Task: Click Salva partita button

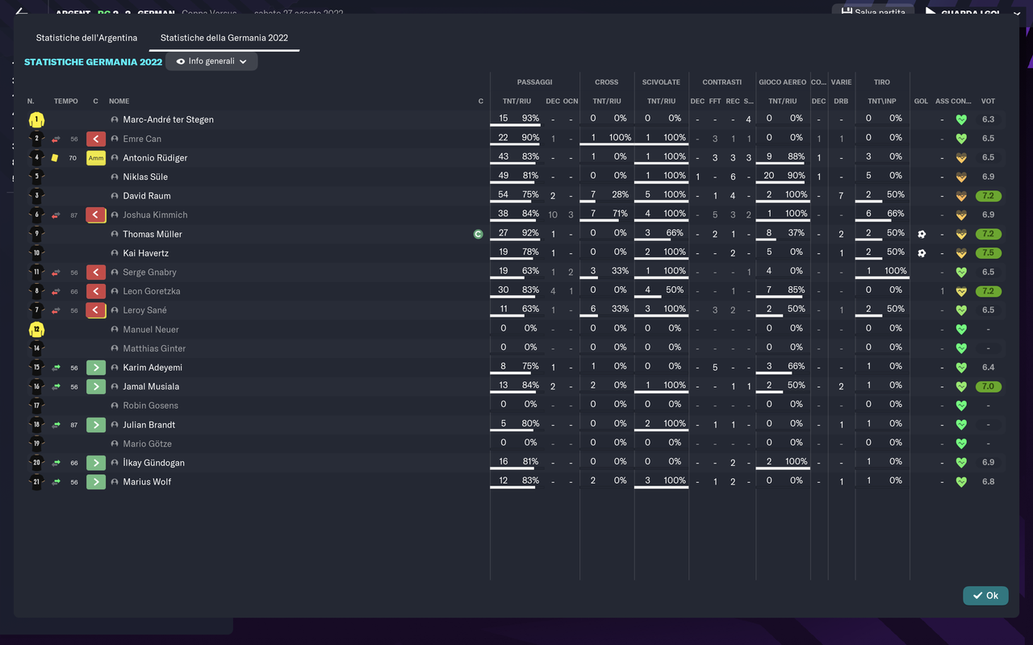Action: (874, 11)
